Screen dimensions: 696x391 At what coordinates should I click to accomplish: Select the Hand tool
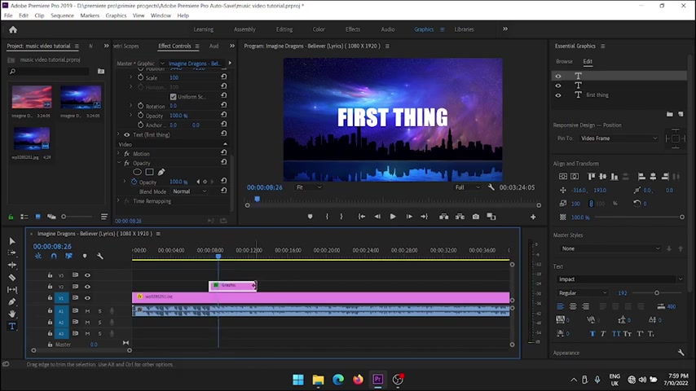pyautogui.click(x=12, y=314)
